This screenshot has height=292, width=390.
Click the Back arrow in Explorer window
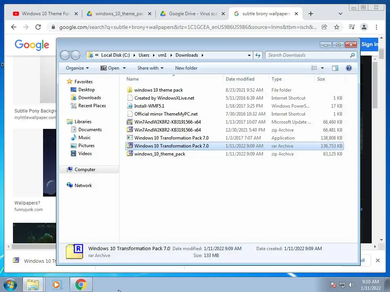click(x=65, y=55)
